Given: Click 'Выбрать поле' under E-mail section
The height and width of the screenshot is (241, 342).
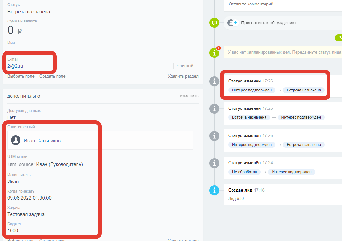Looking at the screenshot, I should coord(21,76).
